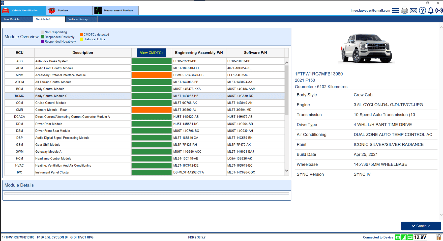Screen dimensions: 443x241
Task: Click the green vehicle connector status icon
Action: click(x=398, y=237)
